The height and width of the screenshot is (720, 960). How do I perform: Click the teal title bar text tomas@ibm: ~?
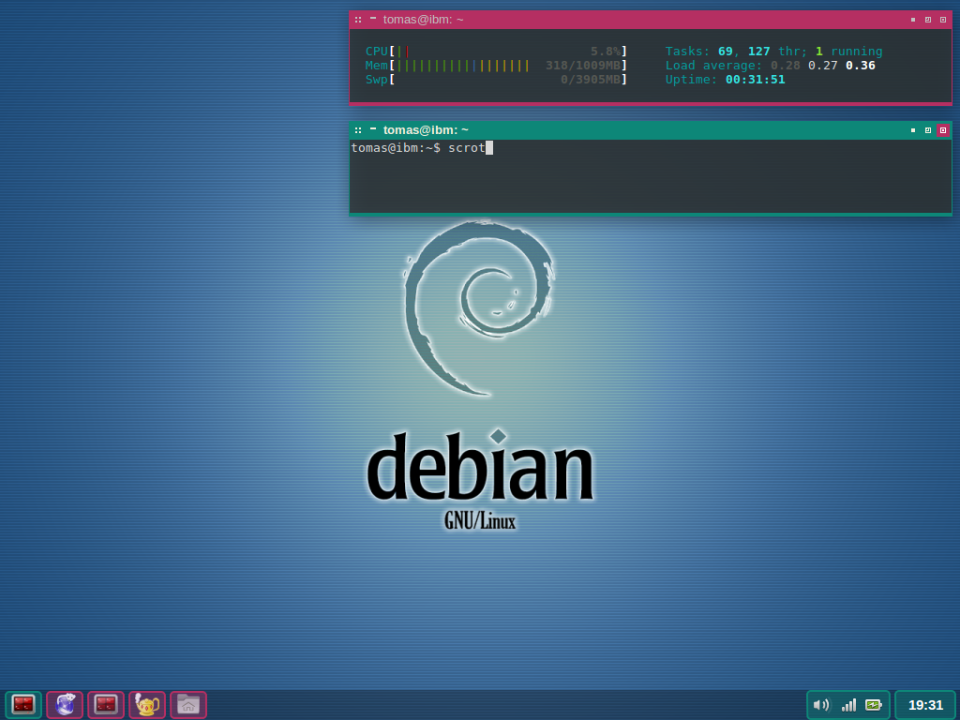tap(426, 130)
